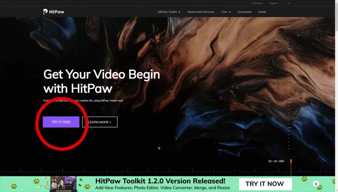Open the Watermark Remover page
This screenshot has height=192, width=338.
point(201,12)
